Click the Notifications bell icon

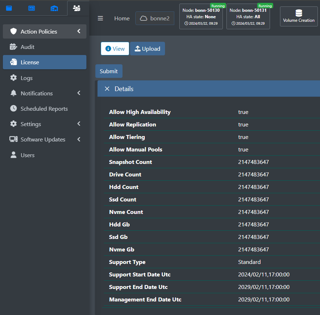coord(14,93)
